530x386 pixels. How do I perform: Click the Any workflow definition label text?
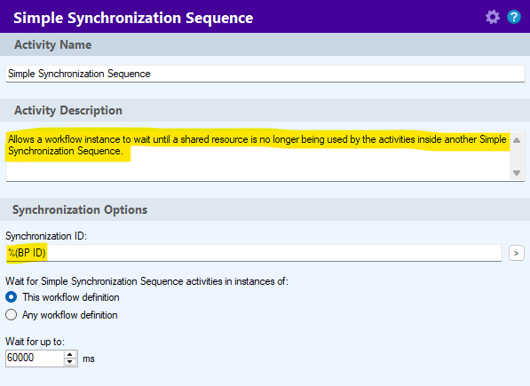69,315
